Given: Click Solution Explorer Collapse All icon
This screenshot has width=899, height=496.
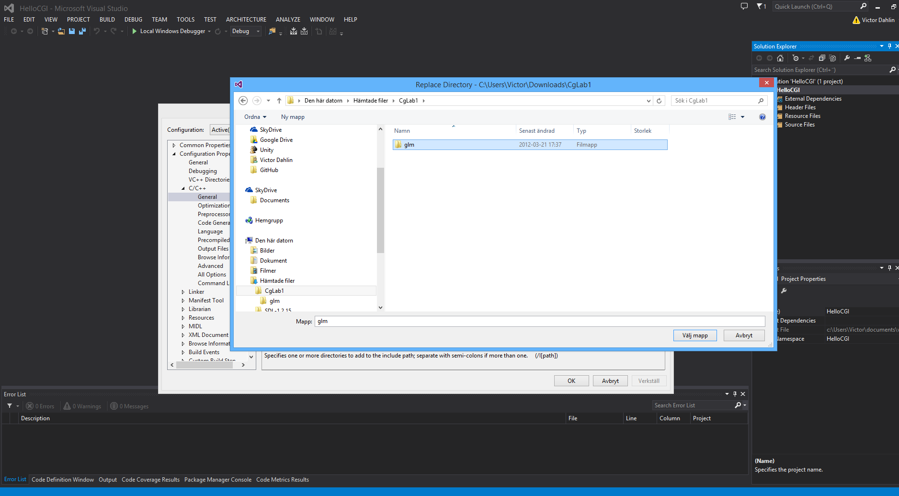Looking at the screenshot, I should coord(822,58).
